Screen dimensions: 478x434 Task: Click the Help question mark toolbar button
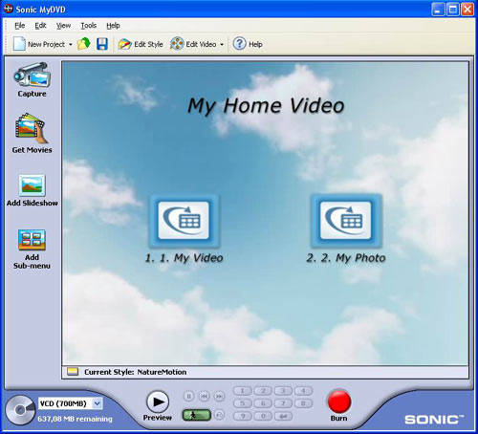(248, 44)
